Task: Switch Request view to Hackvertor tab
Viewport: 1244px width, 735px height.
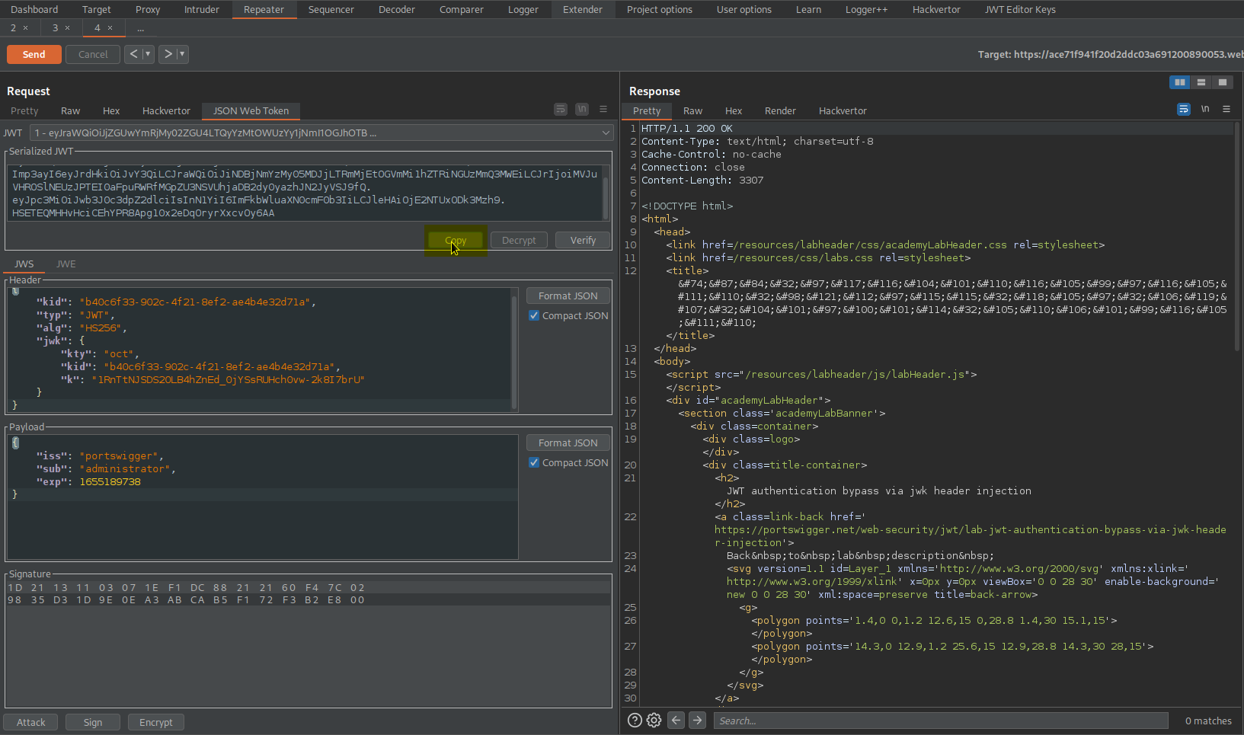Action: [166, 110]
